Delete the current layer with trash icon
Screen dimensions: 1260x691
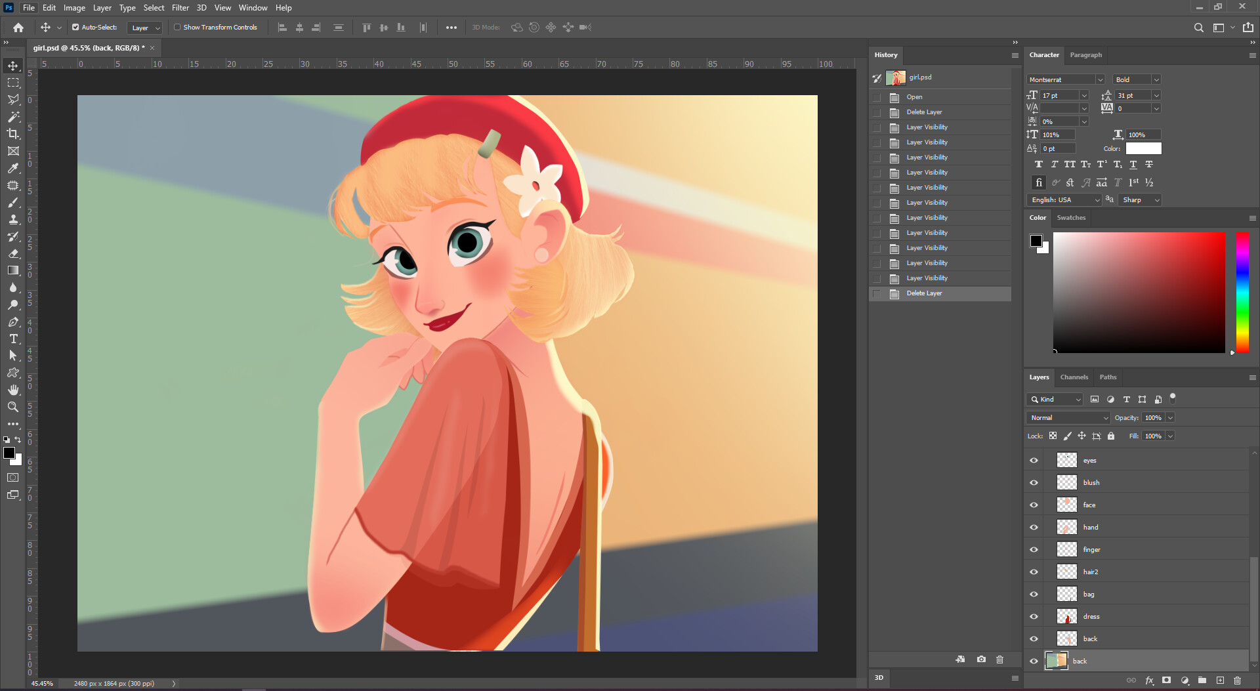click(x=1237, y=681)
